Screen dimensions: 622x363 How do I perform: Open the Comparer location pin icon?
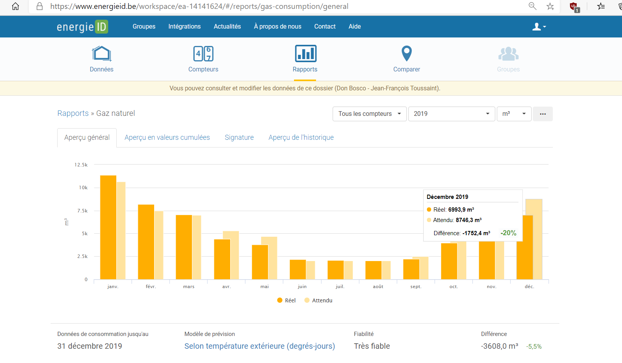406,53
